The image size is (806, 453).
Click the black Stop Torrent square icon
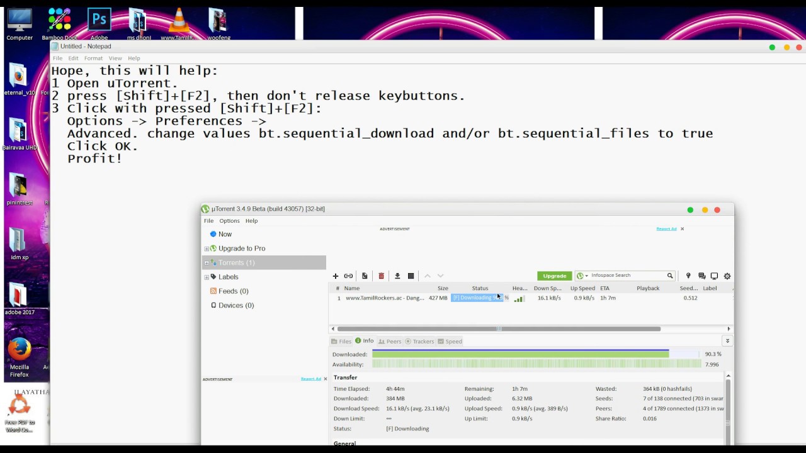tap(411, 276)
